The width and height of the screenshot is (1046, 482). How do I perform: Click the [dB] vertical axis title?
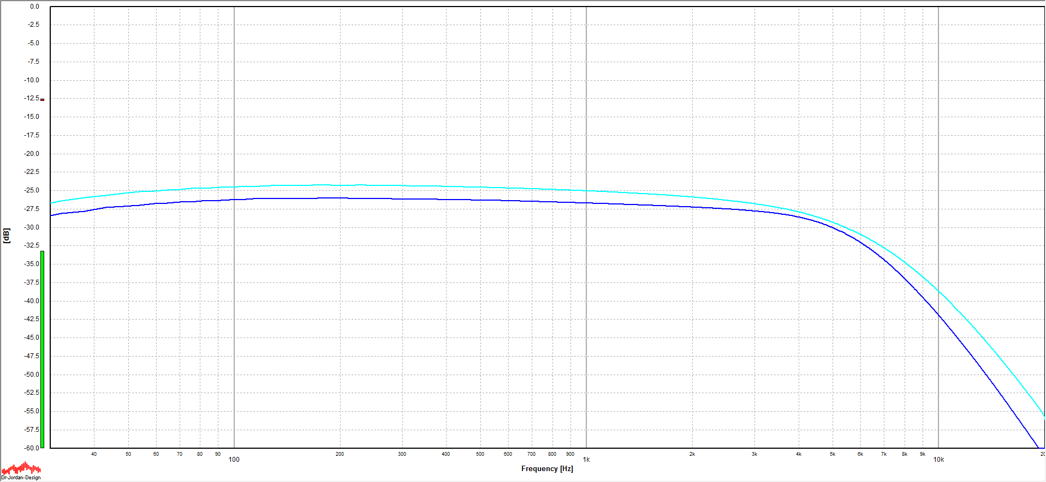point(7,236)
